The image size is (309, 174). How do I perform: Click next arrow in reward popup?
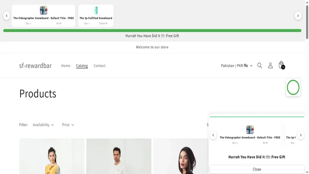coord(301,135)
